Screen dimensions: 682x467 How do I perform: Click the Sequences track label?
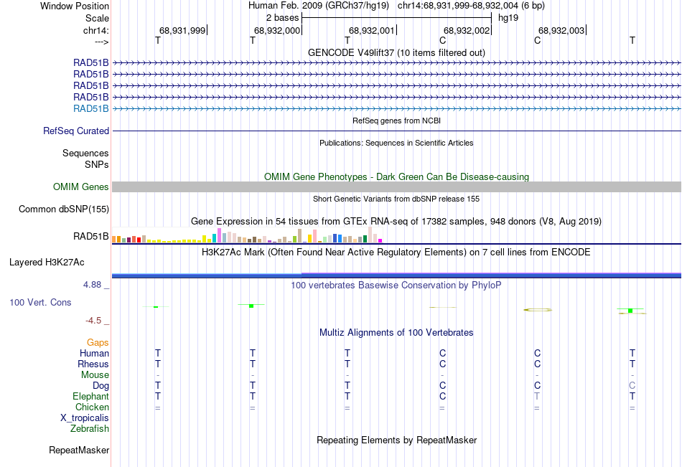(x=85, y=153)
